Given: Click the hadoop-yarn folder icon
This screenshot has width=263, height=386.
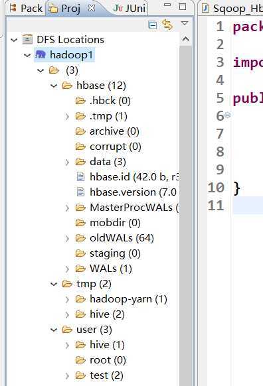Looking at the screenshot, I should pyautogui.click(x=80, y=299).
